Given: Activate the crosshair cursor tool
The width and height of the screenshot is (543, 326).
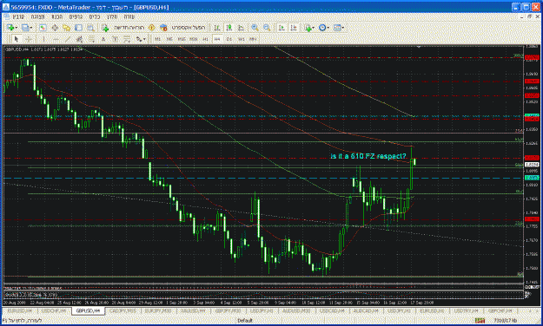Looking at the screenshot, I should pos(29,39).
